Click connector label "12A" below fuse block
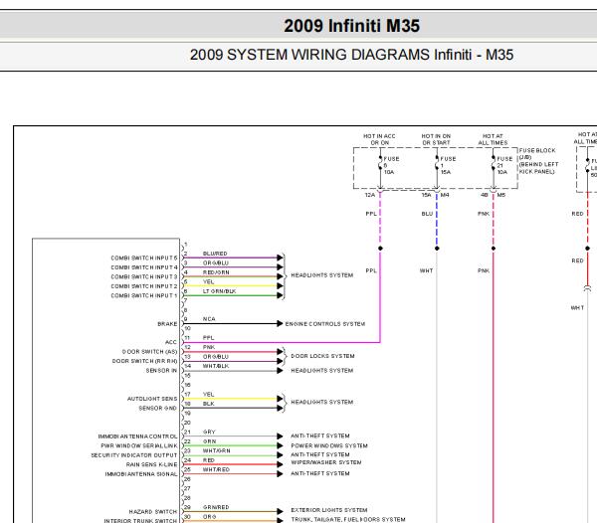The image size is (597, 523). [370, 195]
